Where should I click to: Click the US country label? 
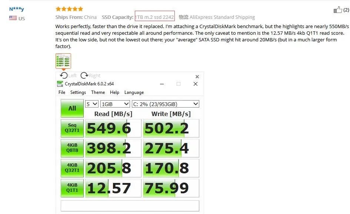(x=21, y=18)
